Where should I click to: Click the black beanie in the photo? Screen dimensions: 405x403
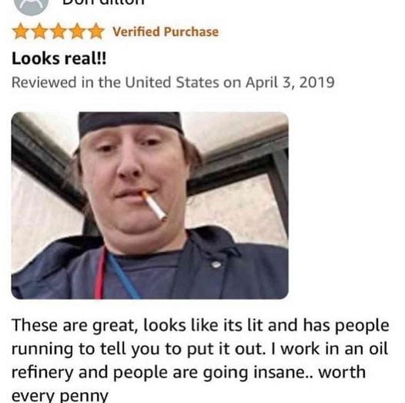tap(129, 123)
